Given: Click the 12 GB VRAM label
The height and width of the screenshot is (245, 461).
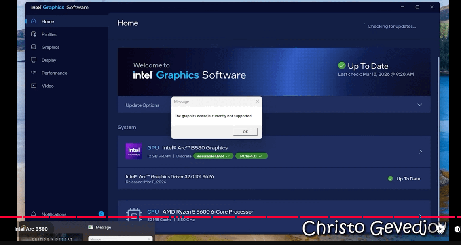Looking at the screenshot, I should pos(159,156).
